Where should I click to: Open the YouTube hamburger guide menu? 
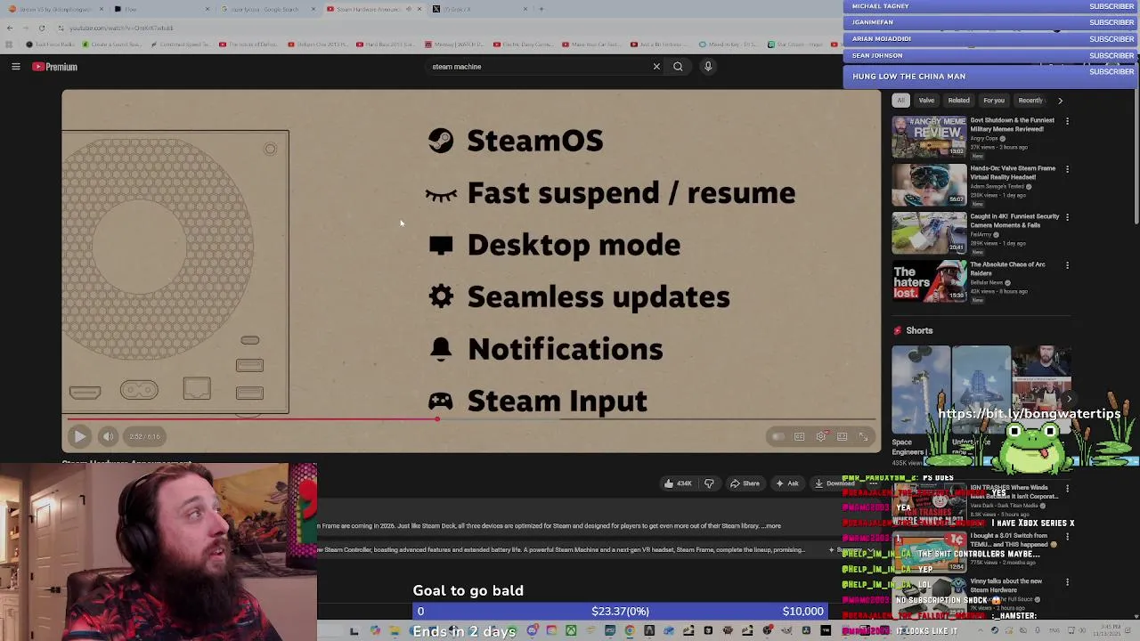pos(16,67)
